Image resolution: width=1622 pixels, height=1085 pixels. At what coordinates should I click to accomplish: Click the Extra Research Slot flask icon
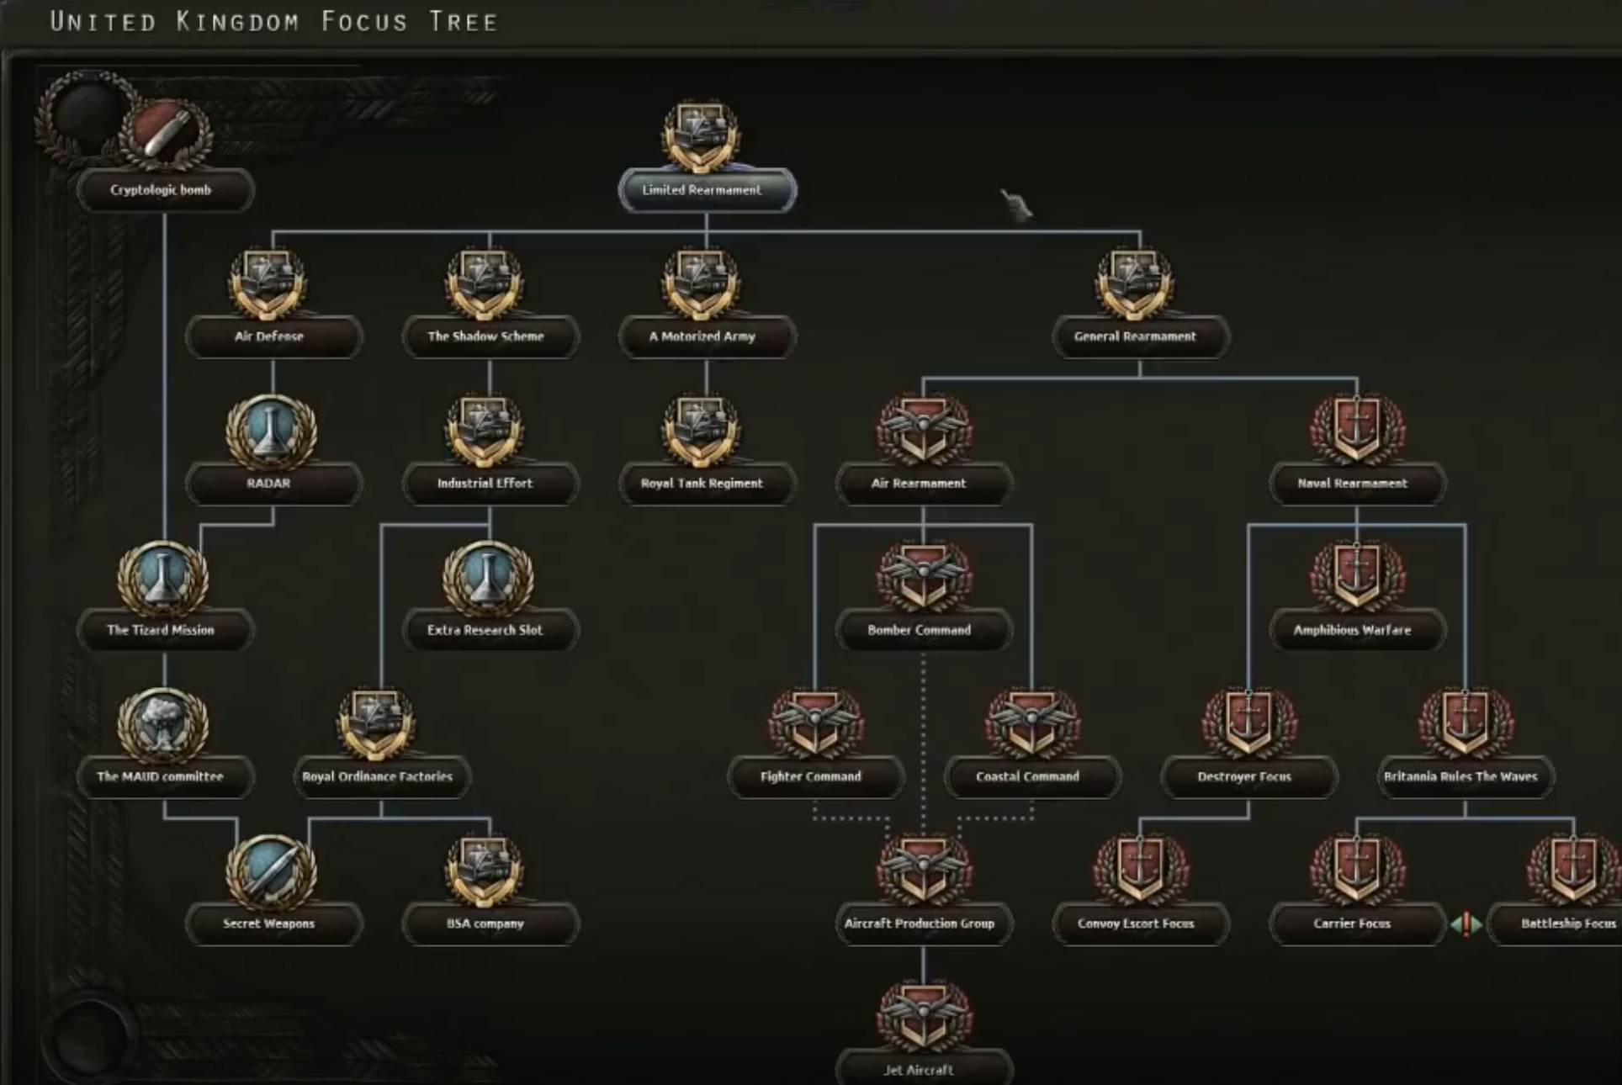[x=487, y=578]
